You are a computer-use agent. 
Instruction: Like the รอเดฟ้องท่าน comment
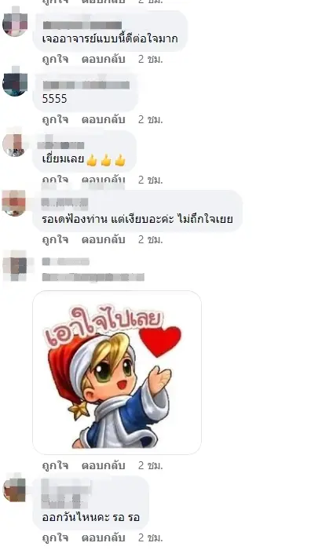click(x=55, y=239)
